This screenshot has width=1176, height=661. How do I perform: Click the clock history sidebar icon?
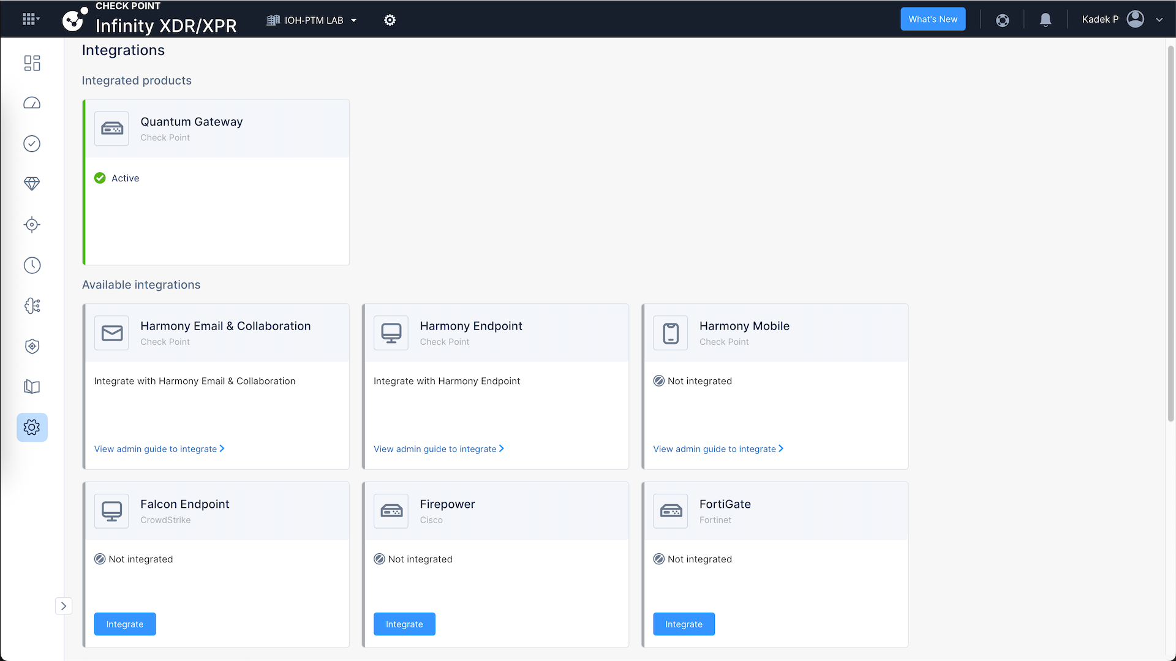(32, 265)
